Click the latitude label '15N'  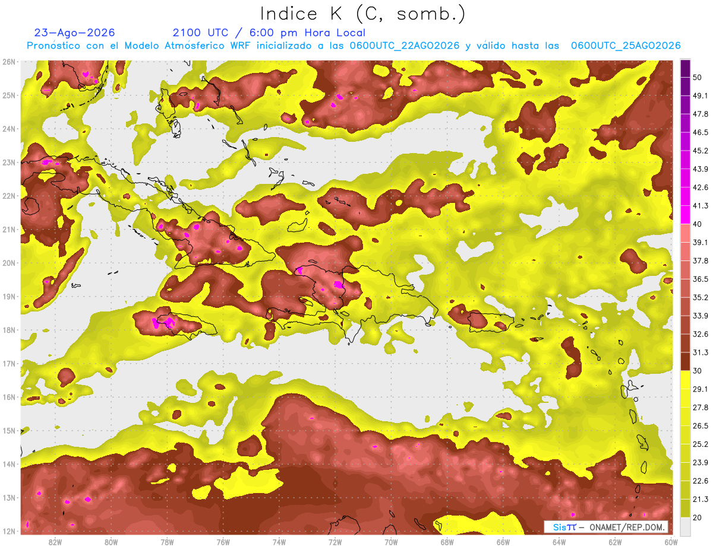pos(9,431)
